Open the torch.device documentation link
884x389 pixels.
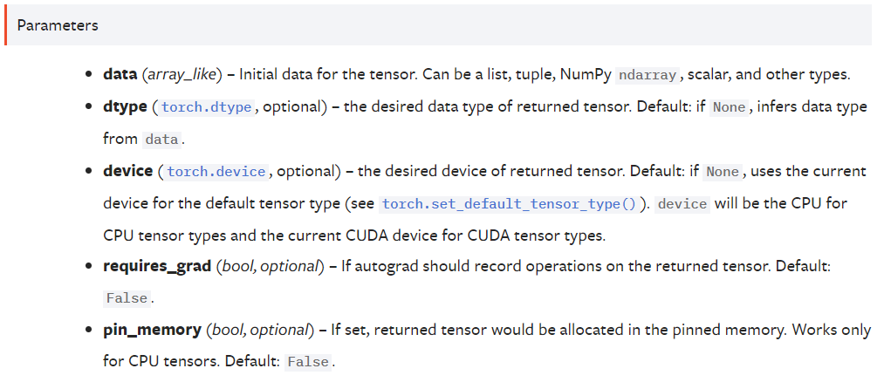point(216,171)
